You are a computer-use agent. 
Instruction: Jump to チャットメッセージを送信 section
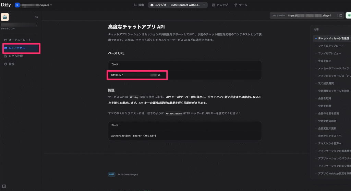tap(333, 38)
